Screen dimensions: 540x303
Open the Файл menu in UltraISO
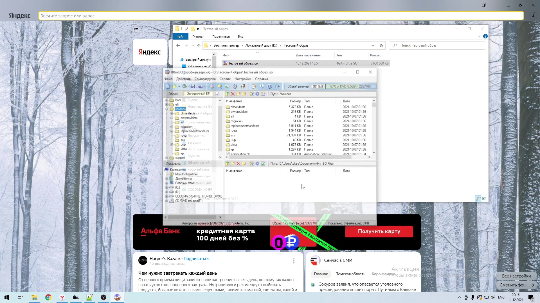click(x=168, y=79)
